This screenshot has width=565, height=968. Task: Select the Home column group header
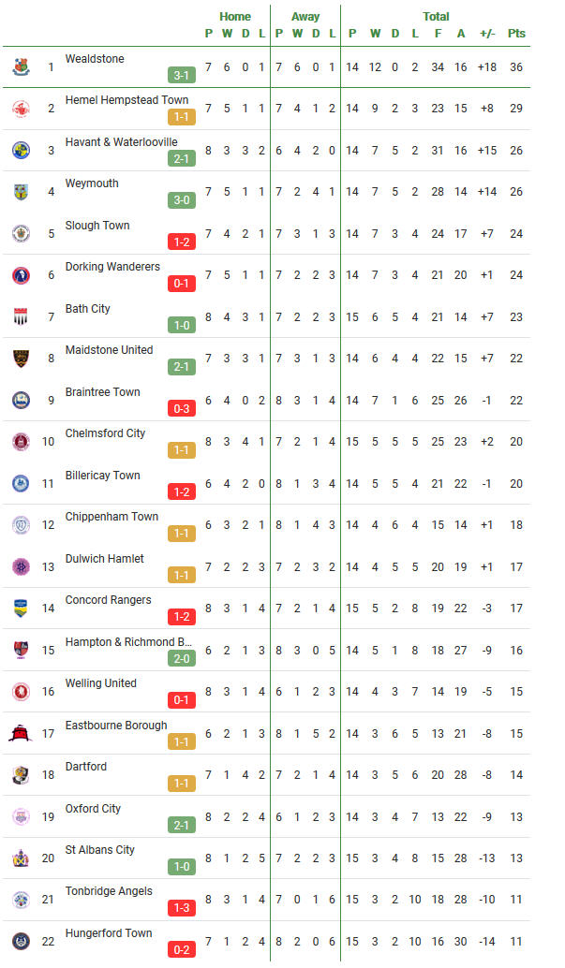point(235,17)
